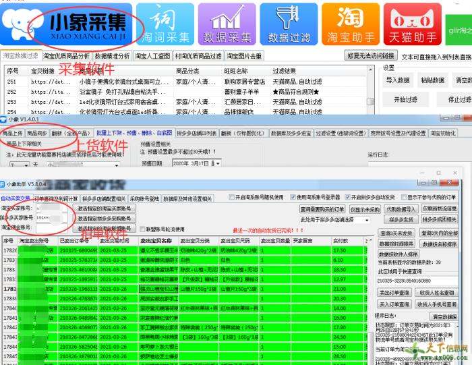
Task: Switch to 采购账号登陆 tab
Action: [x=144, y=199]
